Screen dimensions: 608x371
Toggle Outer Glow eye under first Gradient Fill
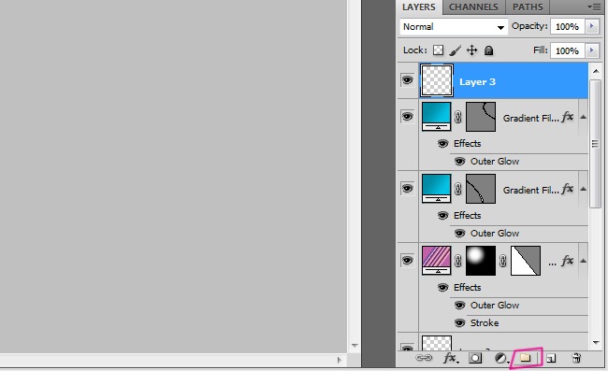tap(460, 162)
